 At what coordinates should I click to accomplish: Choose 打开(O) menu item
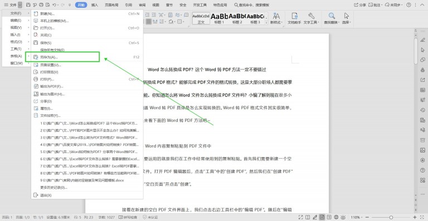[x=87, y=28]
